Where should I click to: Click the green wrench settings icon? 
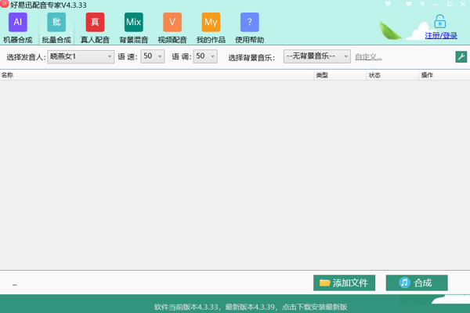tap(461, 56)
